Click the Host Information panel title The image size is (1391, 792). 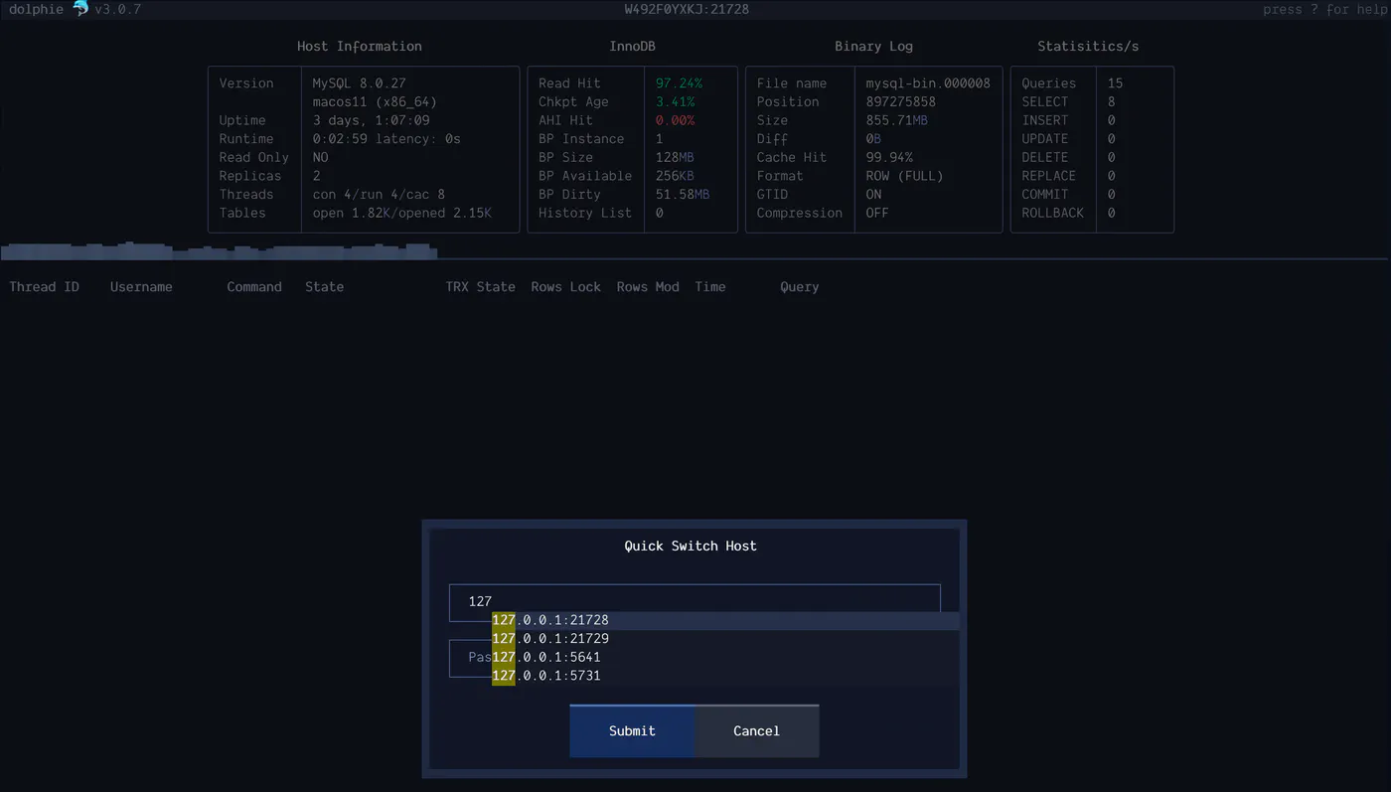click(360, 47)
